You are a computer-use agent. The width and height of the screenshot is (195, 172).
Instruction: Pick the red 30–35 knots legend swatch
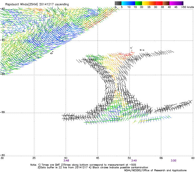tap(159, 3)
